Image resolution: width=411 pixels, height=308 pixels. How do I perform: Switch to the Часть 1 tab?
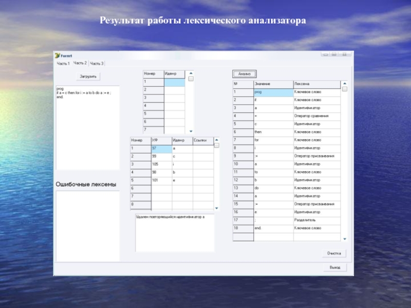click(63, 63)
